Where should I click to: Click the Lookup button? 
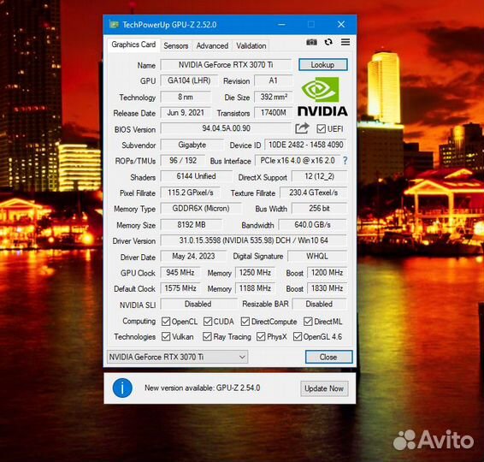coord(323,65)
